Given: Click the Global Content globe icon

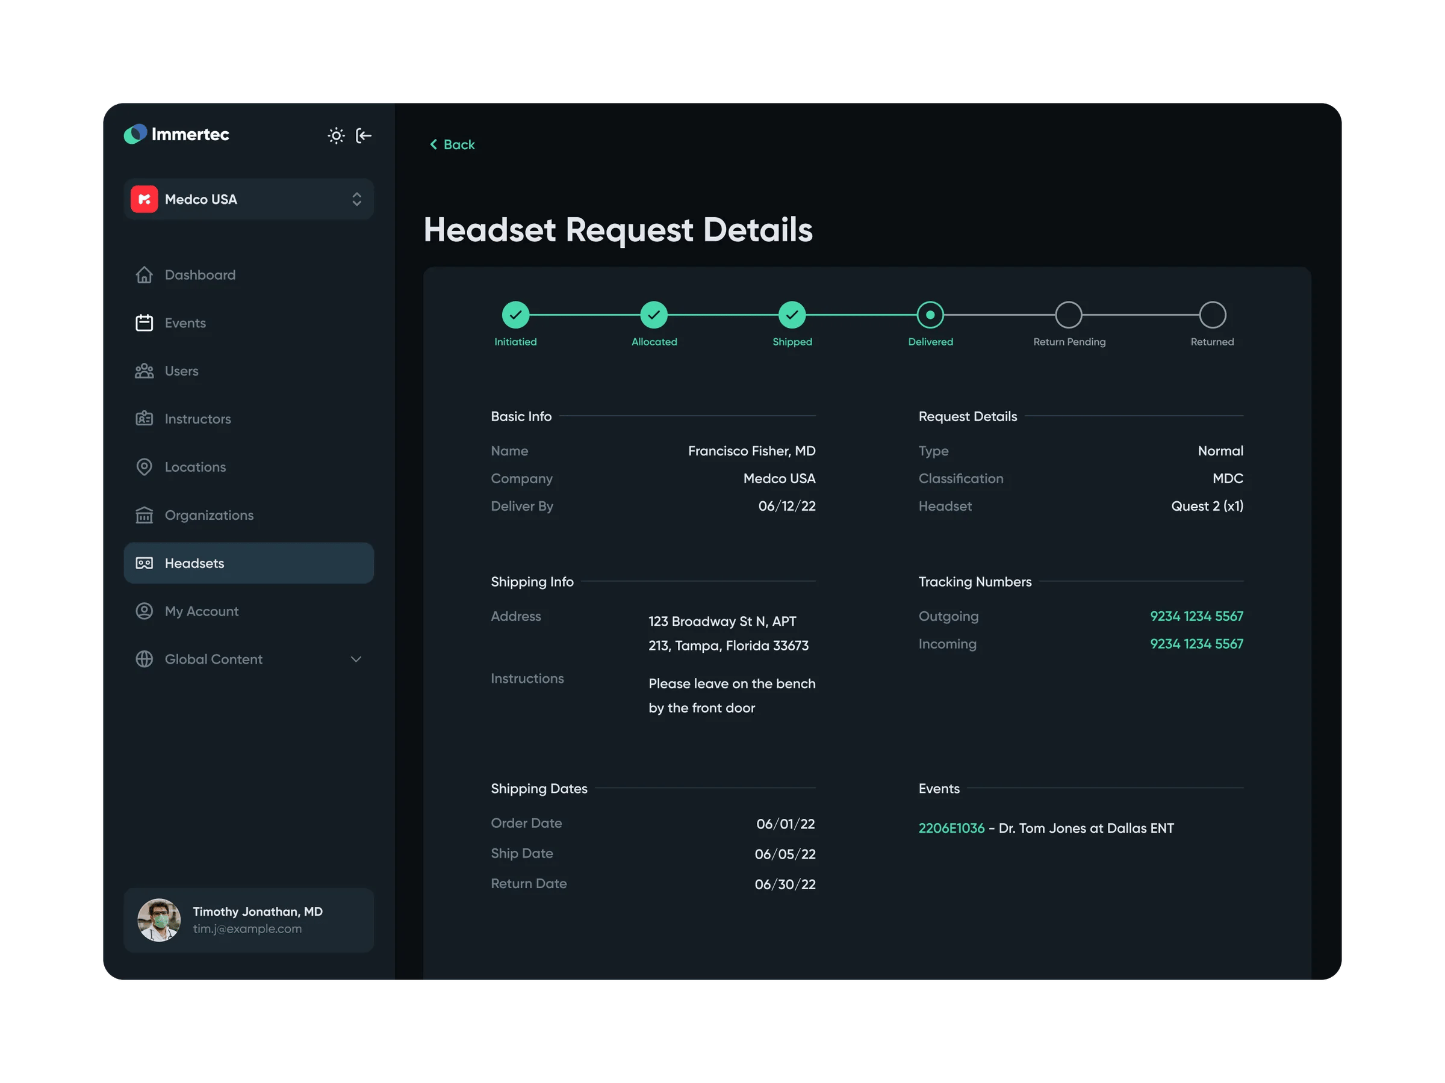Looking at the screenshot, I should coord(144,659).
